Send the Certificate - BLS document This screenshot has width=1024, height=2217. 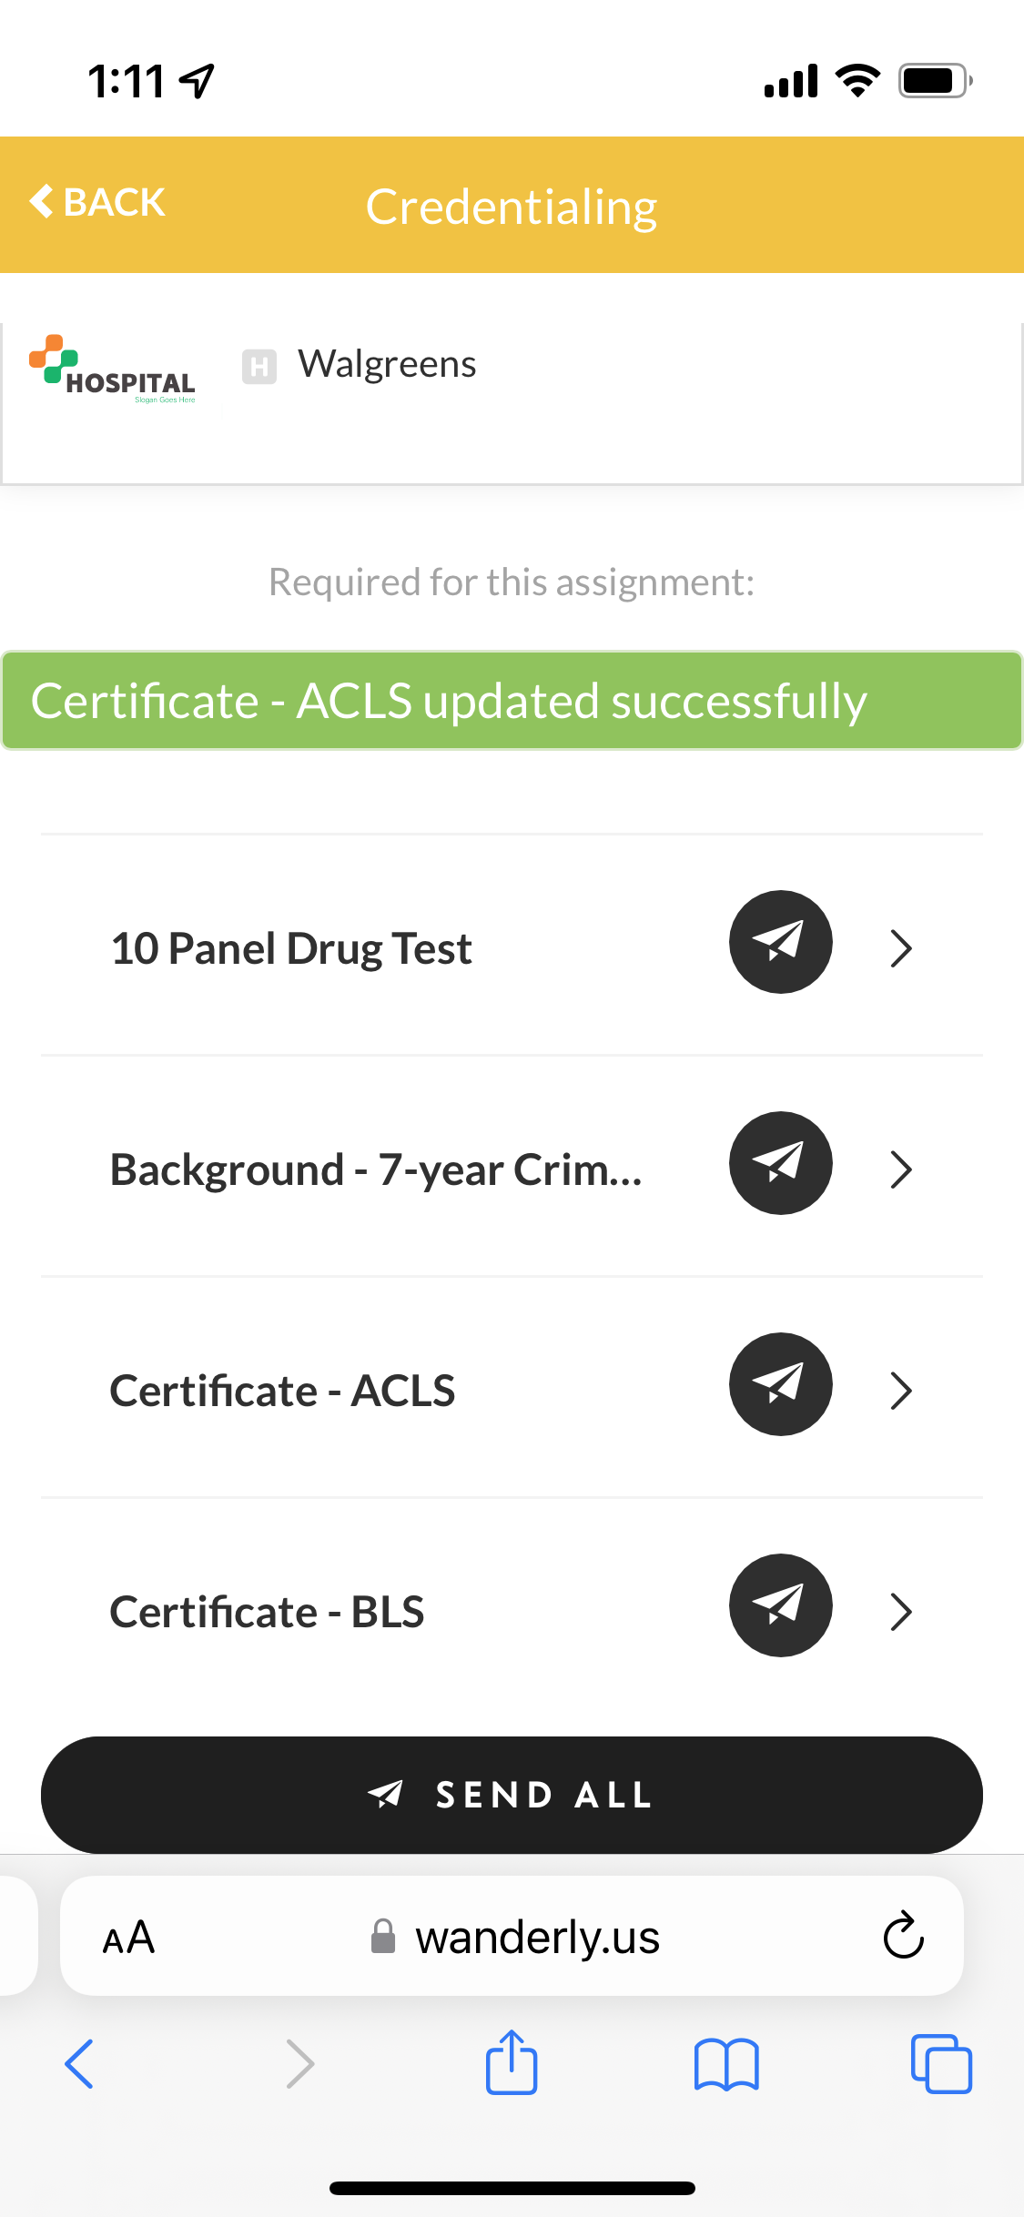point(780,1605)
